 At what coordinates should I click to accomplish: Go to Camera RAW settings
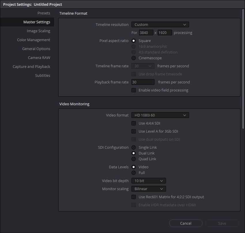[39, 58]
